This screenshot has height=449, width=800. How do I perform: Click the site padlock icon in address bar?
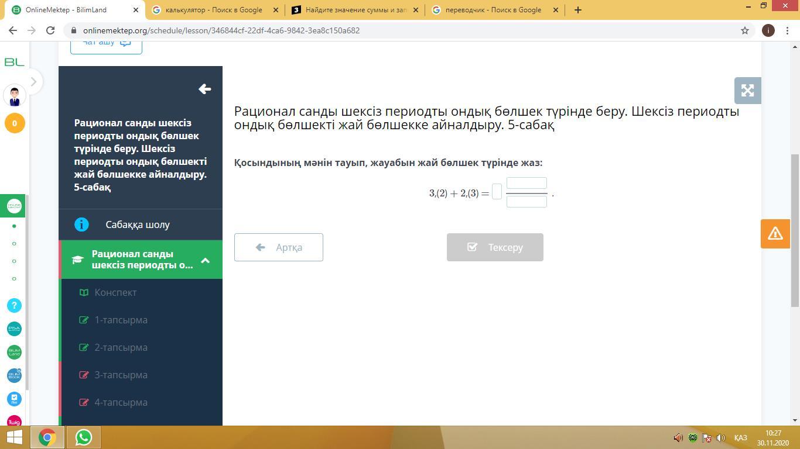coord(73,30)
